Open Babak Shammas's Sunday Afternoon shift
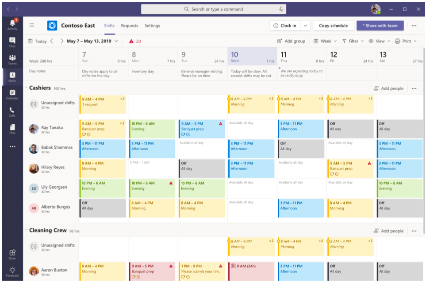 [x=103, y=149]
